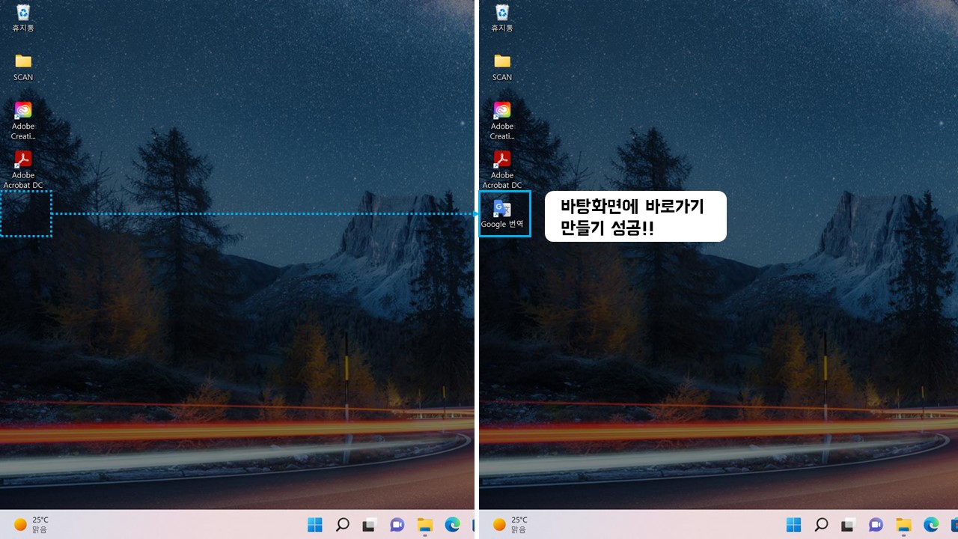The width and height of the screenshot is (958, 539).
Task: Select the SCAN folder in the right desktop
Action: pos(502,67)
